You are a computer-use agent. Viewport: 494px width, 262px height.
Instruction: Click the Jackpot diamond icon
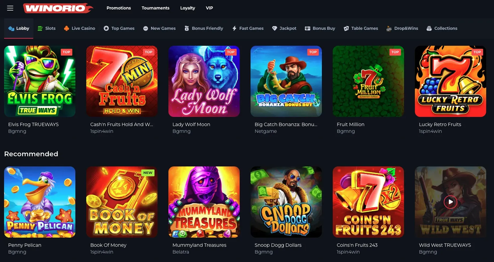[x=275, y=28]
